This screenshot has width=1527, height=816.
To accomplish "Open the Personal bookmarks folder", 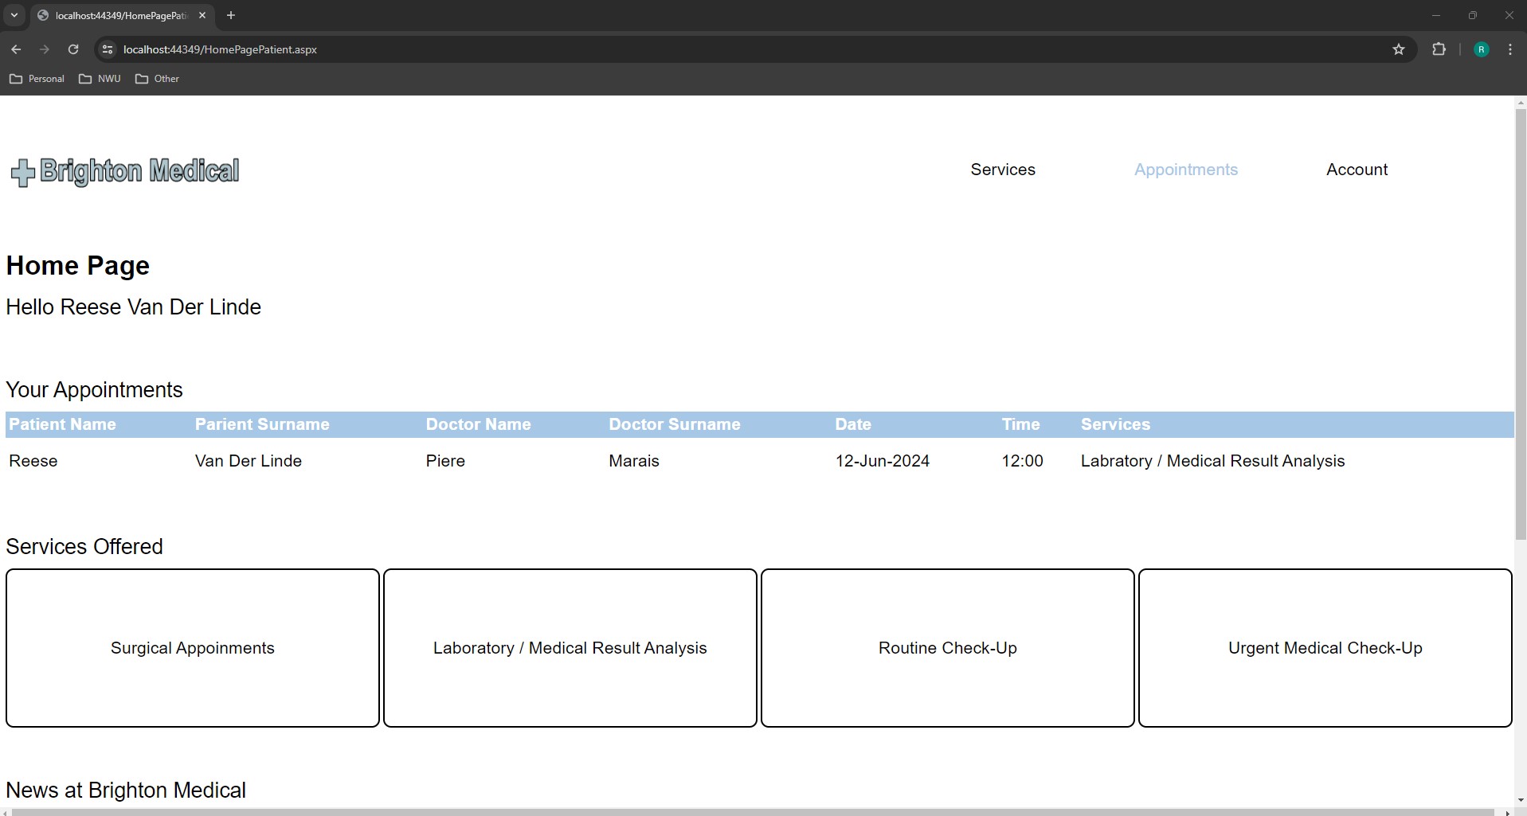I will coord(37,79).
